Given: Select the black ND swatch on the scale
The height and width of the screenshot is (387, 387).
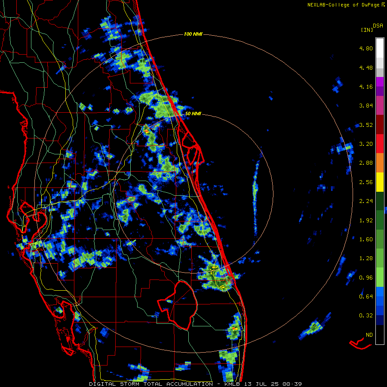Looking at the screenshot, I should 380,335.
